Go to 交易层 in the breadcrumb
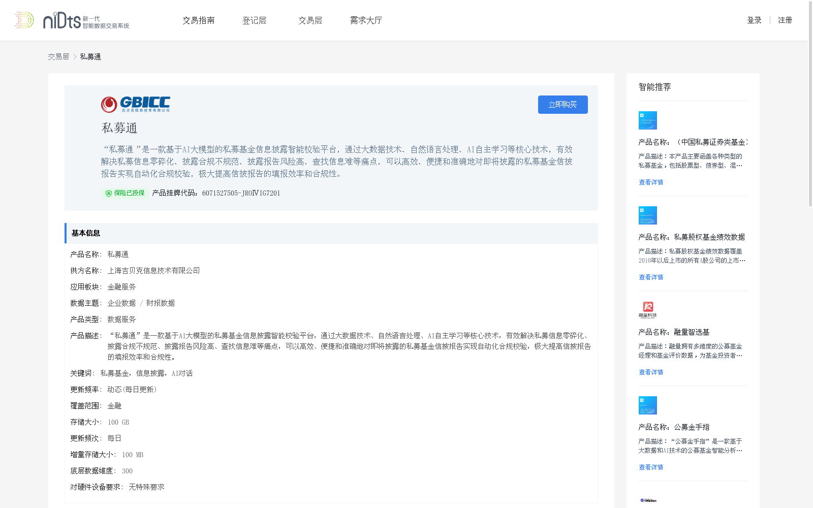Viewport: 813px width, 508px height. [x=58, y=57]
